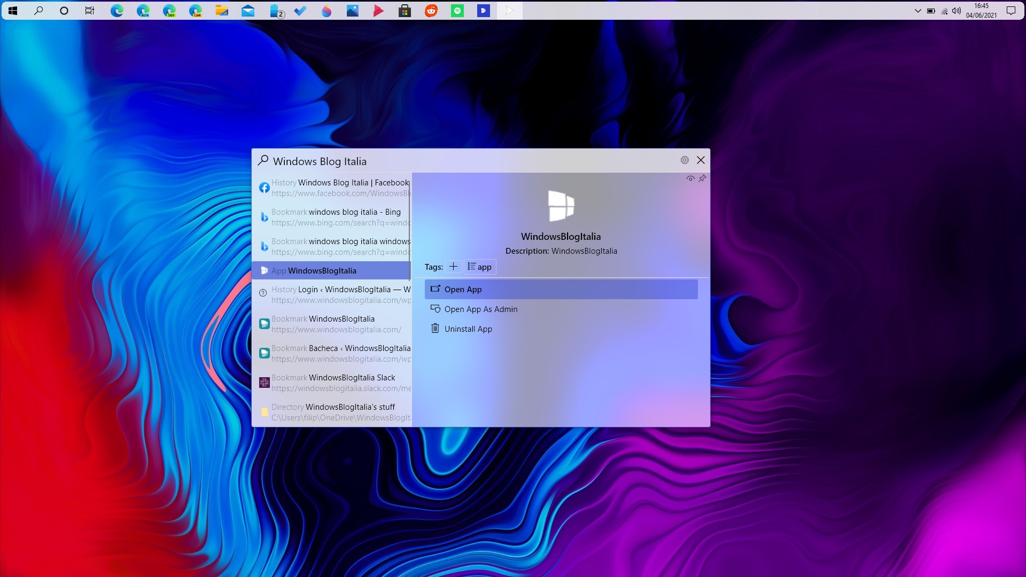This screenshot has height=577, width=1026.
Task: Click the Facebook icon in first result
Action: pyautogui.click(x=264, y=188)
